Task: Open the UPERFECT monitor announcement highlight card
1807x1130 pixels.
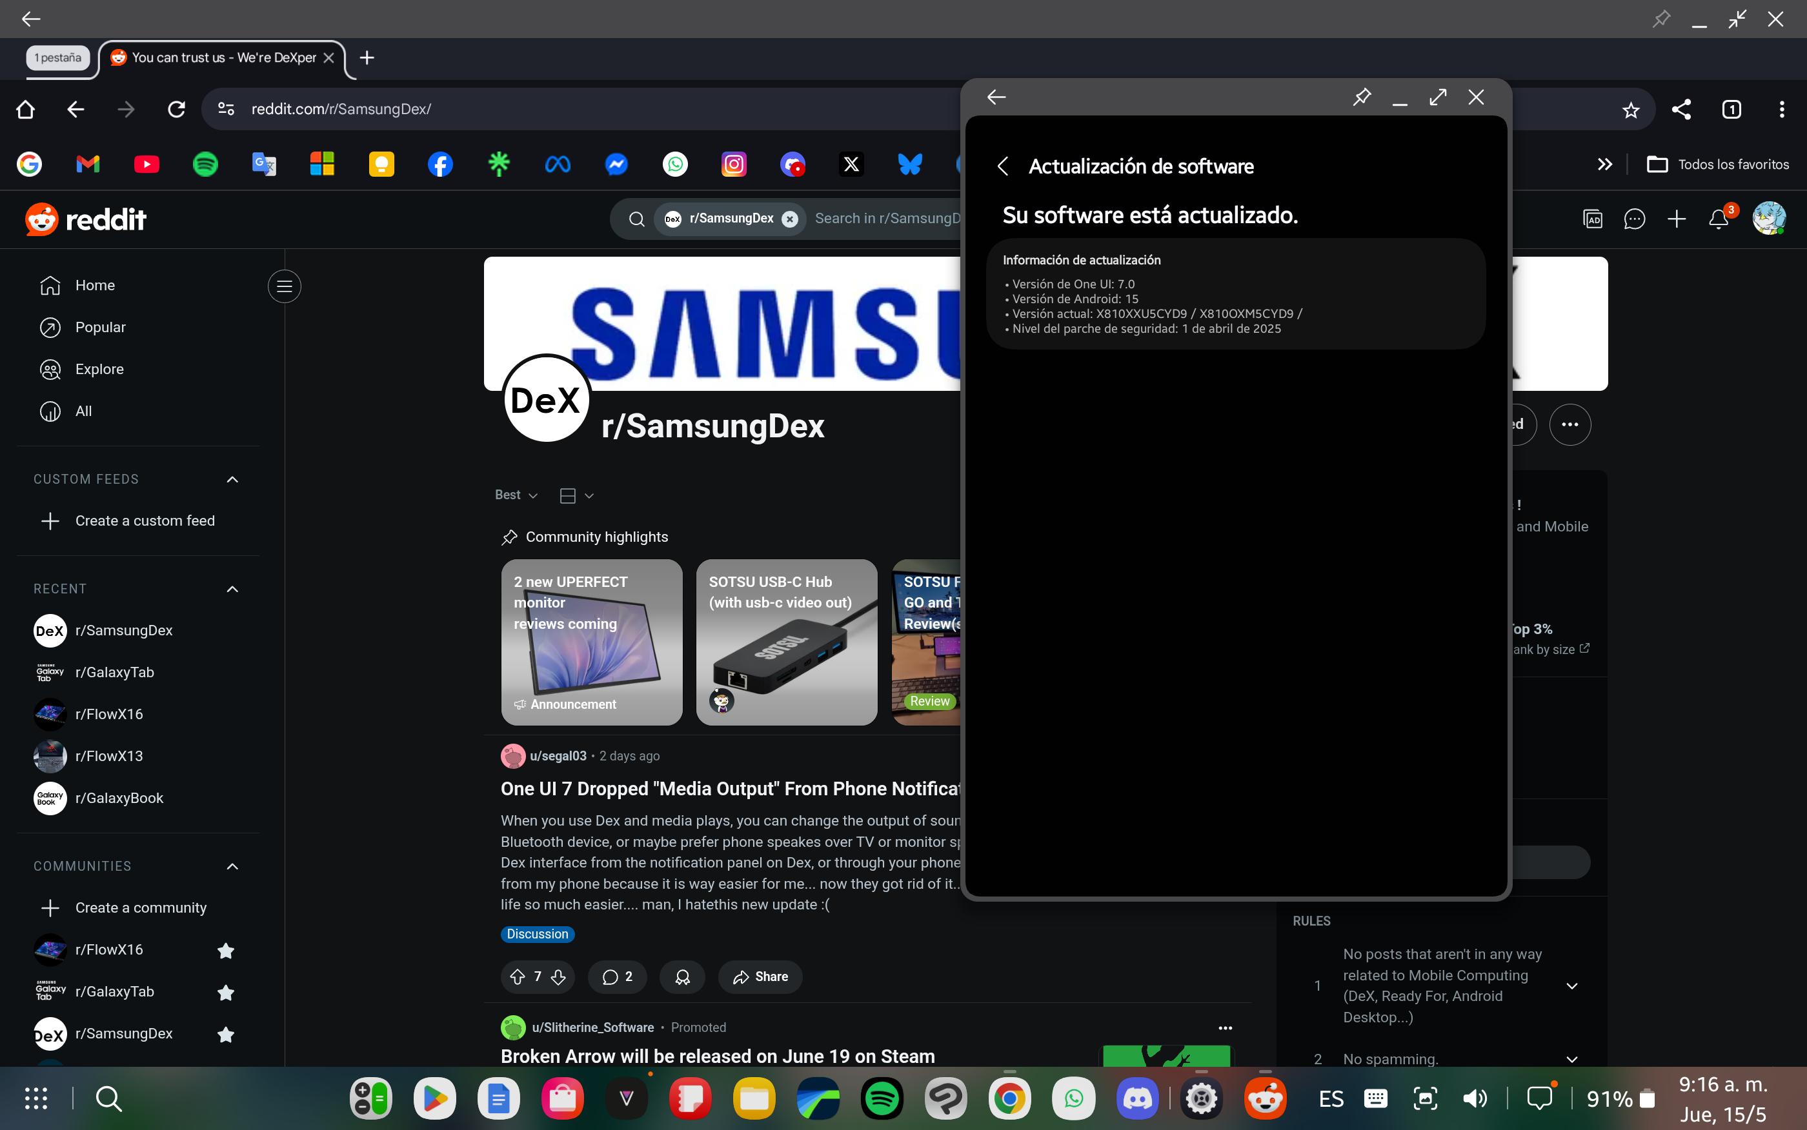Action: 591,642
